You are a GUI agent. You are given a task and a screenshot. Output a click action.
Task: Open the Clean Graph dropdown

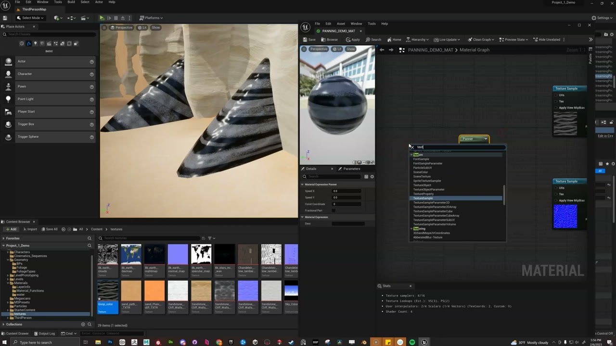[481, 39]
